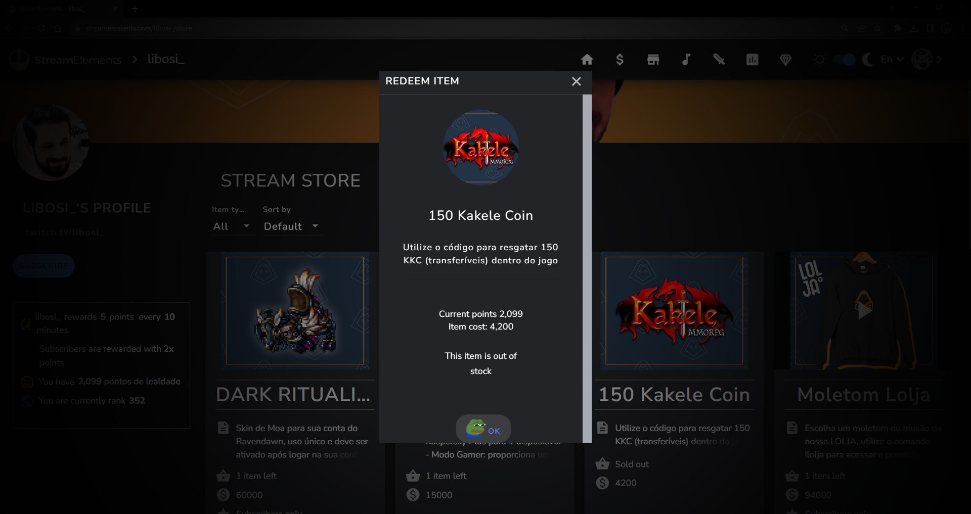971x514 pixels.
Task: Open the browser downloads icon
Action: (x=914, y=28)
